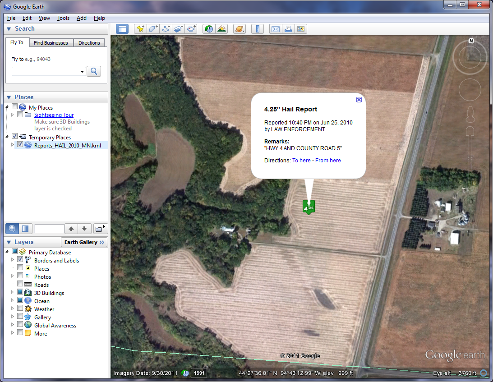Add a new placemark
This screenshot has height=382, width=493.
[x=140, y=29]
